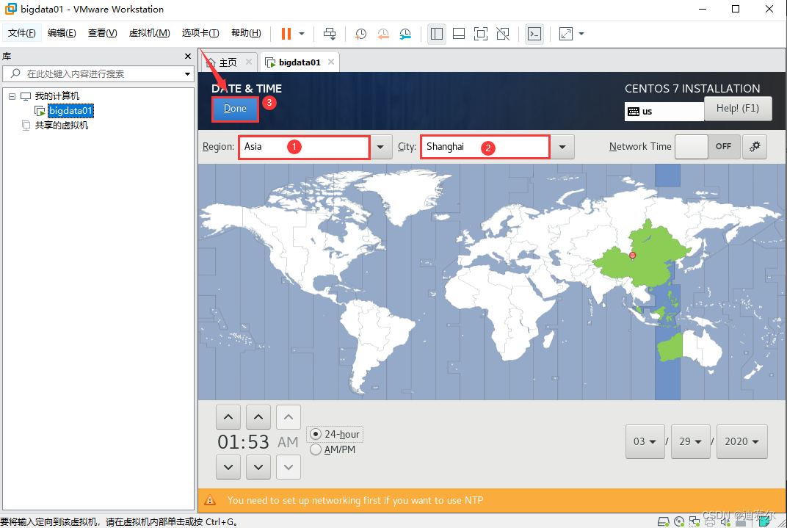Click the Unity mode toolbar icon

503,34
